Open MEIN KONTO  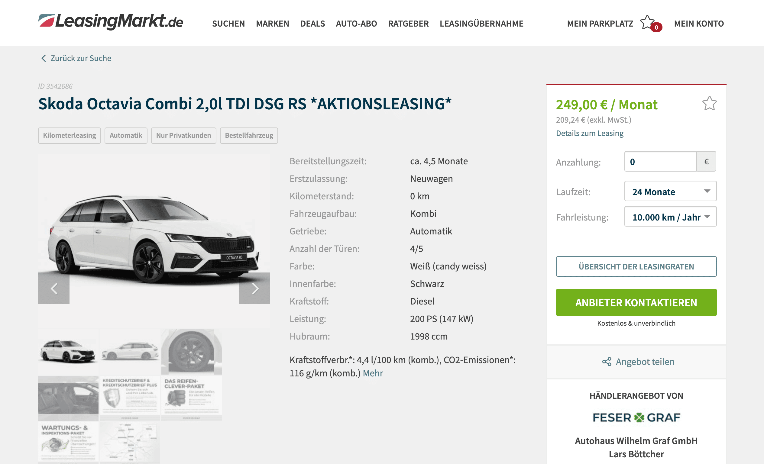(x=699, y=24)
